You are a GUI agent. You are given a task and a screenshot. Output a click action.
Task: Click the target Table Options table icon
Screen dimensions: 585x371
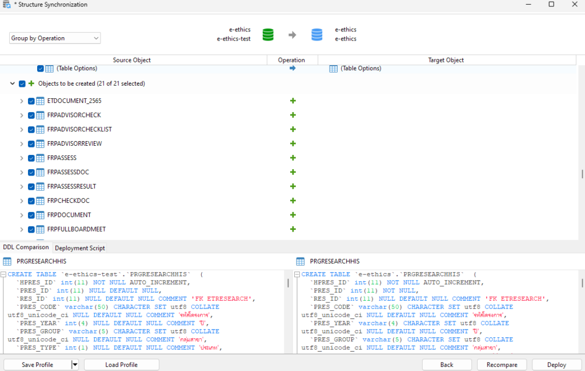coord(334,69)
